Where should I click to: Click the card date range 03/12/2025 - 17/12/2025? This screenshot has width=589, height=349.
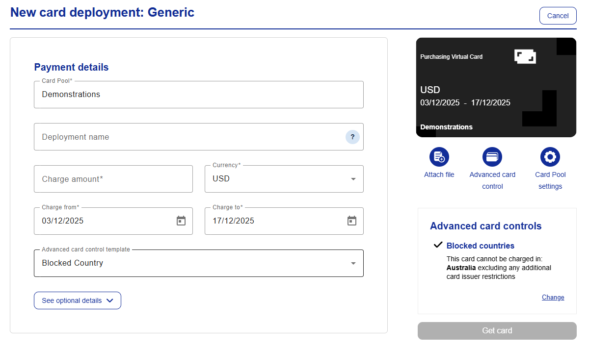(465, 102)
